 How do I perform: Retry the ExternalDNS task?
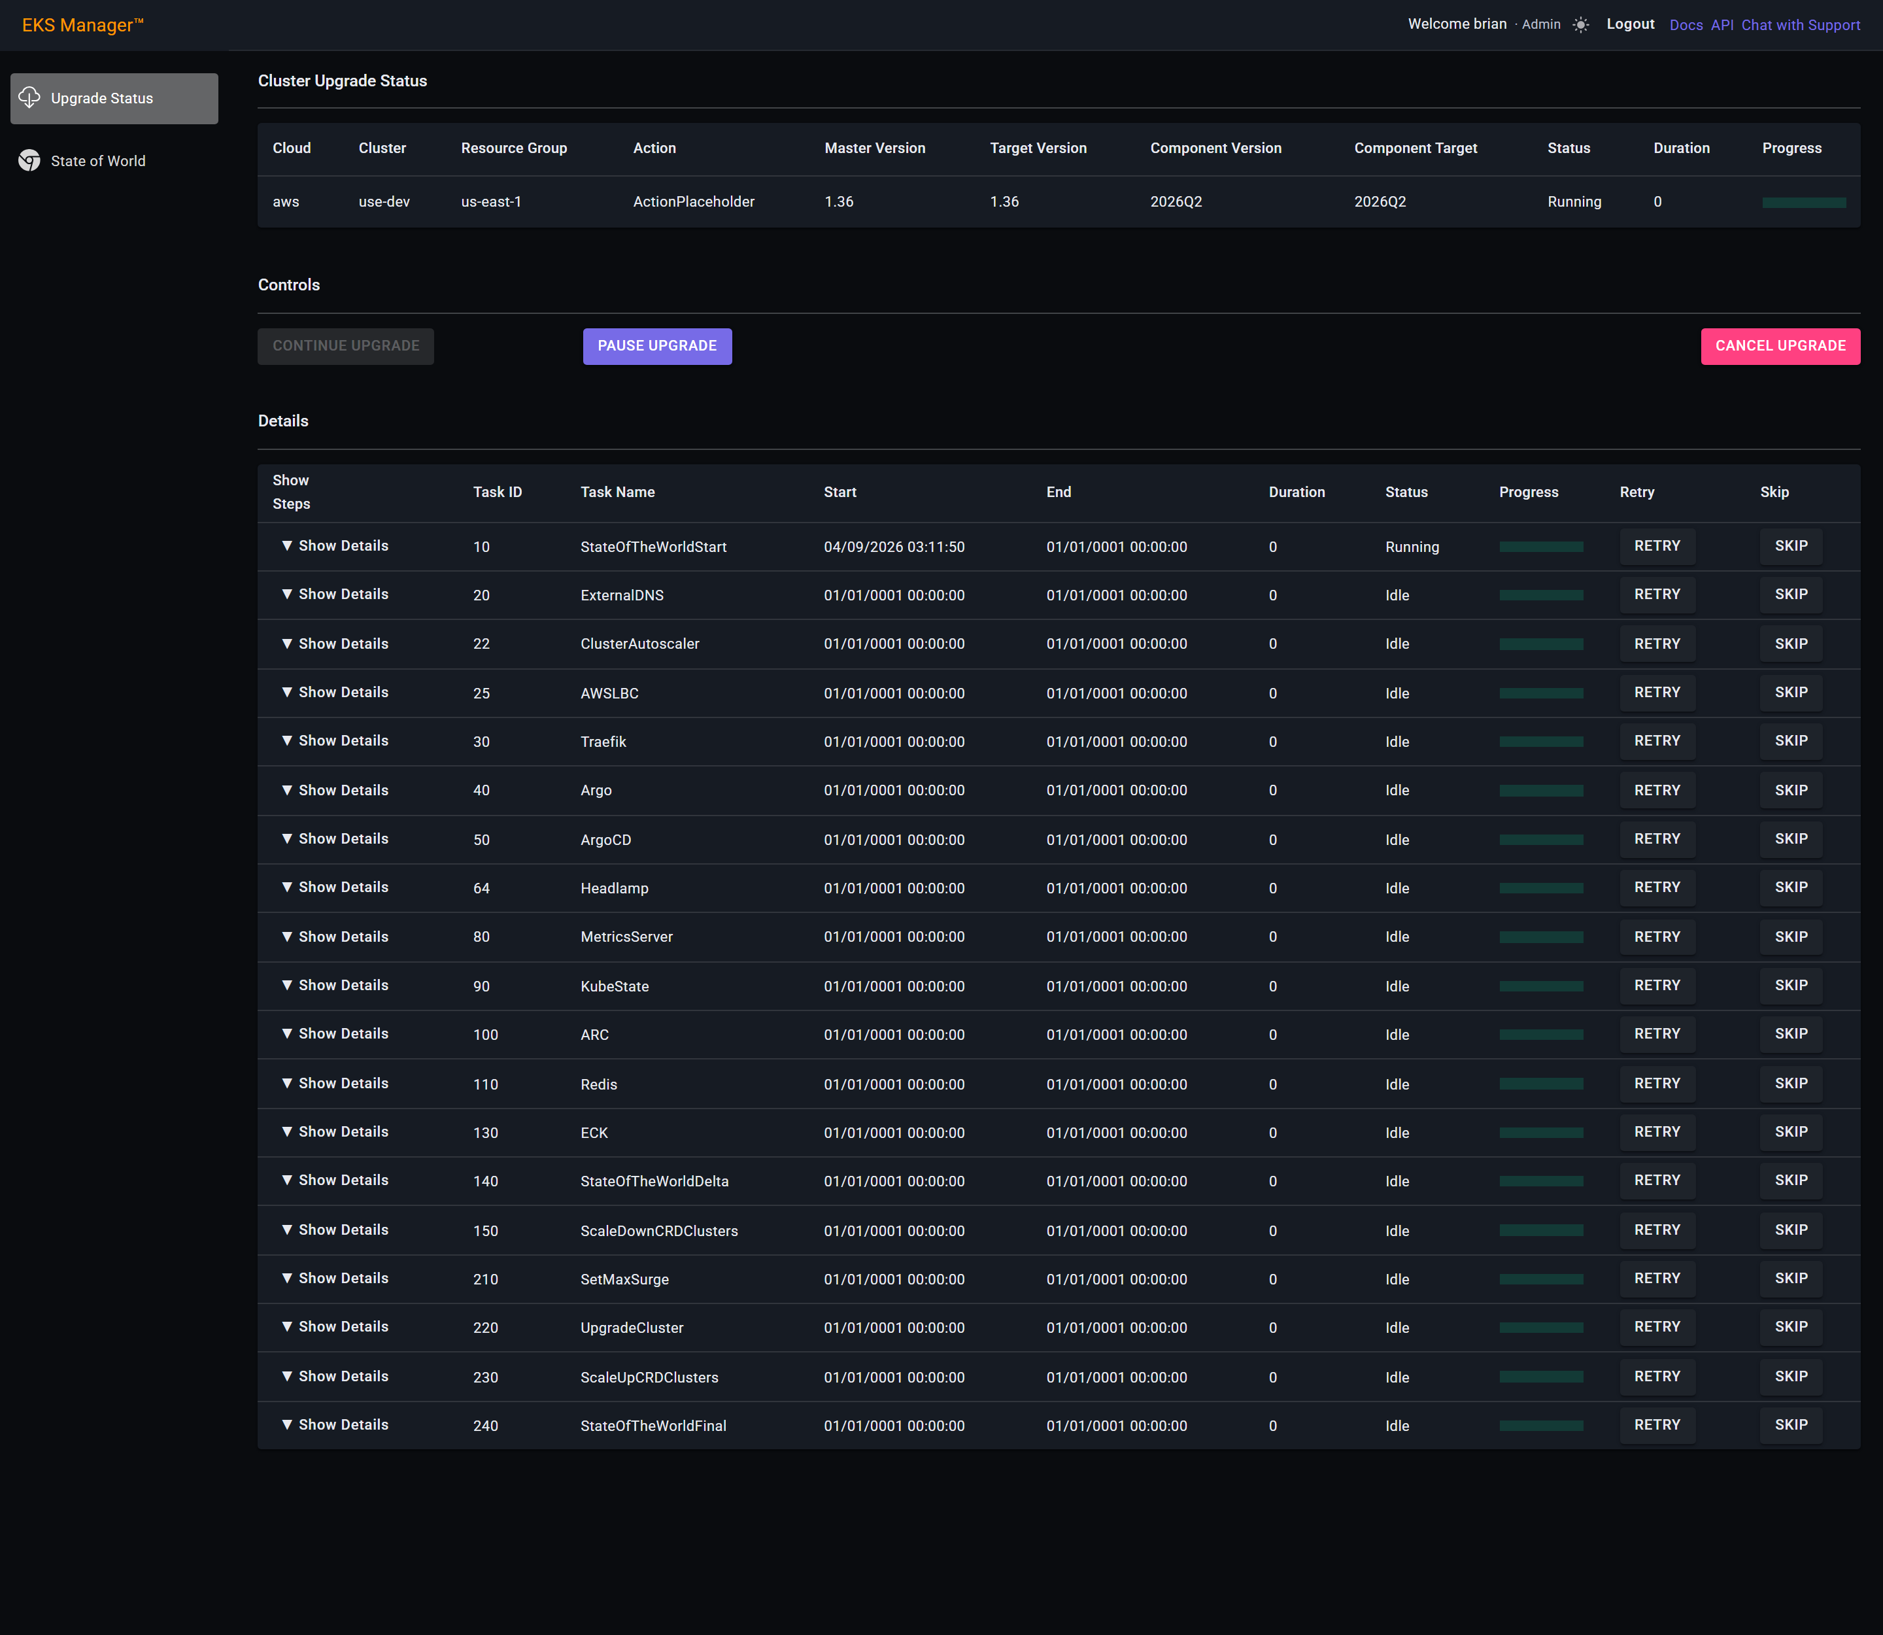(x=1657, y=594)
